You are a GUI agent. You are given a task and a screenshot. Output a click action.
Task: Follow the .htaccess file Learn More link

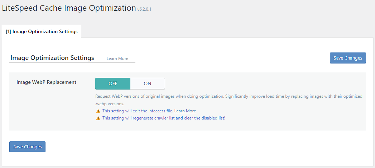pyautogui.click(x=185, y=111)
